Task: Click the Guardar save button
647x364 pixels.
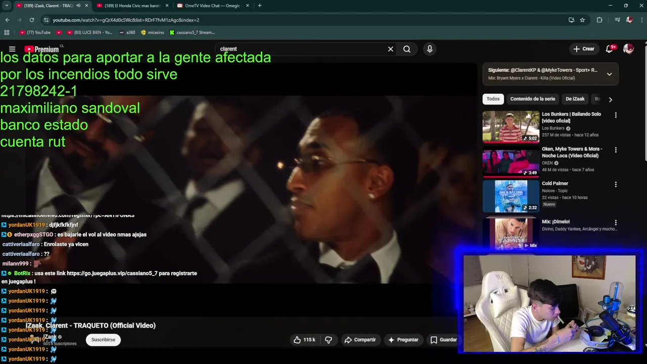Action: pos(443,340)
